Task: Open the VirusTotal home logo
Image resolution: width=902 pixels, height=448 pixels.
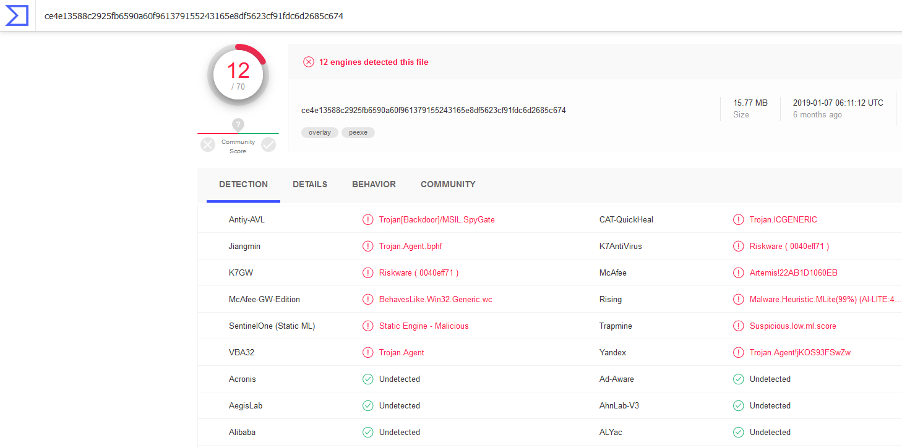Action: tap(17, 15)
